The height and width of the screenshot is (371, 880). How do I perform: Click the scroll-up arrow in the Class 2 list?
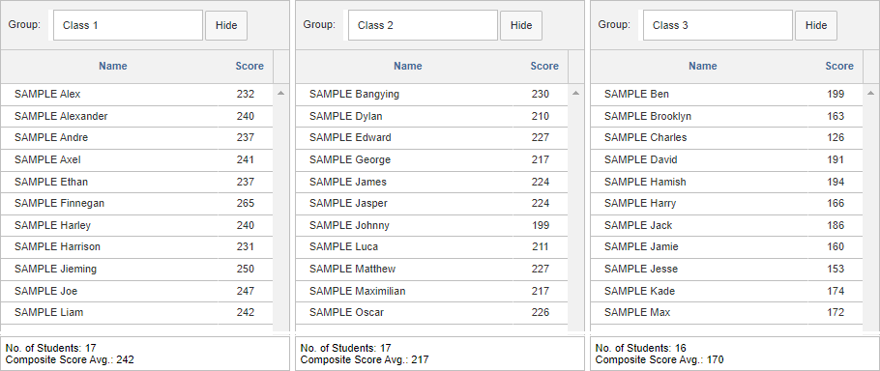pos(575,93)
